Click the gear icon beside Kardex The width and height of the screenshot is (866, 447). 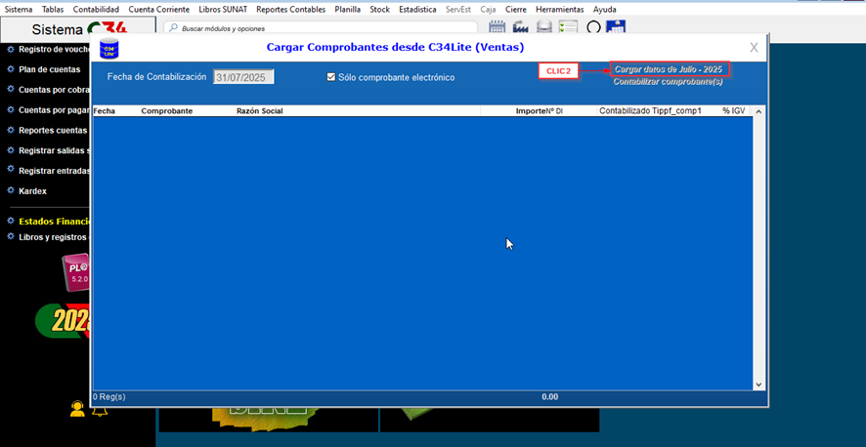coord(10,191)
